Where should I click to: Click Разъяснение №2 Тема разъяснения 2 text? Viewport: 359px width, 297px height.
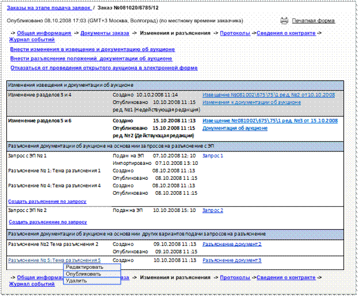coord(53,244)
